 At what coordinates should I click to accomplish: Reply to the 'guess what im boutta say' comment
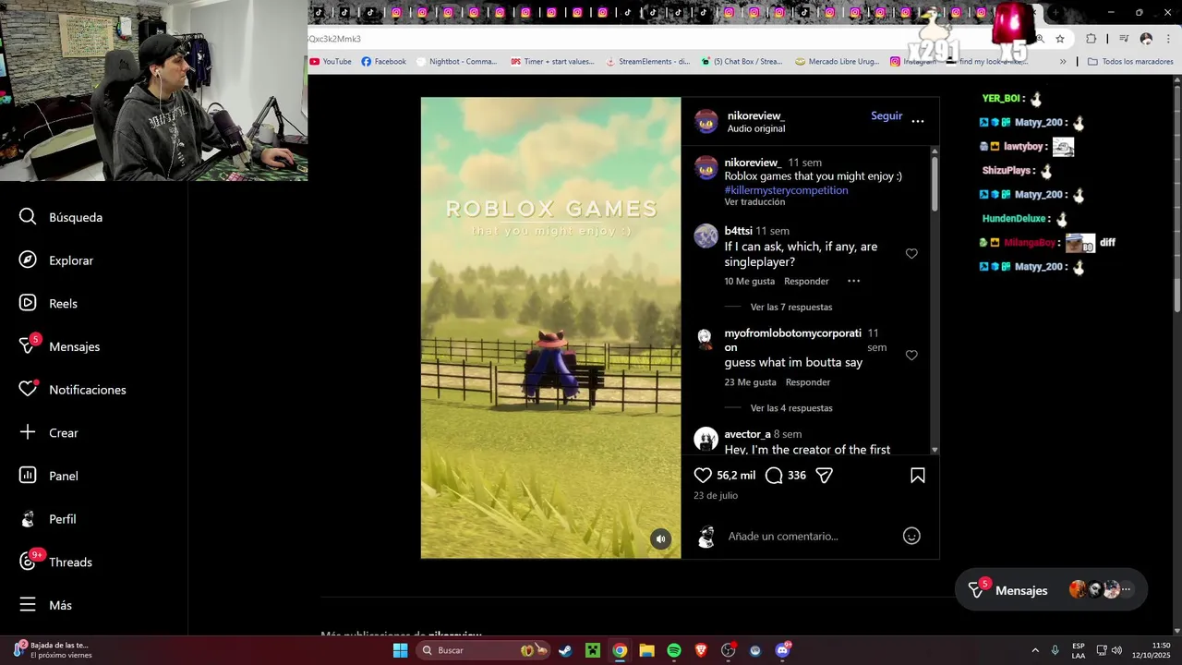(x=808, y=382)
